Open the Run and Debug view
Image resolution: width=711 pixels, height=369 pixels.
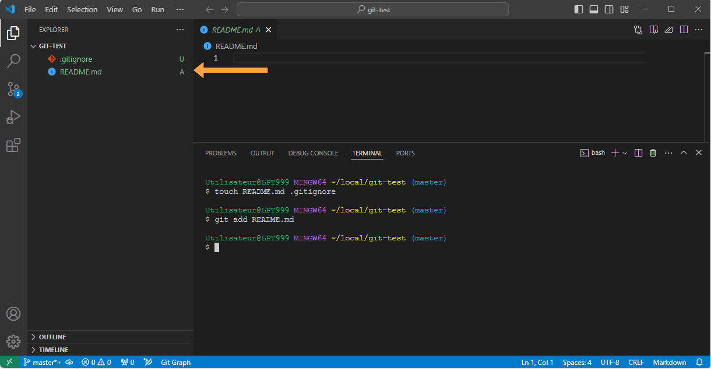click(x=13, y=117)
